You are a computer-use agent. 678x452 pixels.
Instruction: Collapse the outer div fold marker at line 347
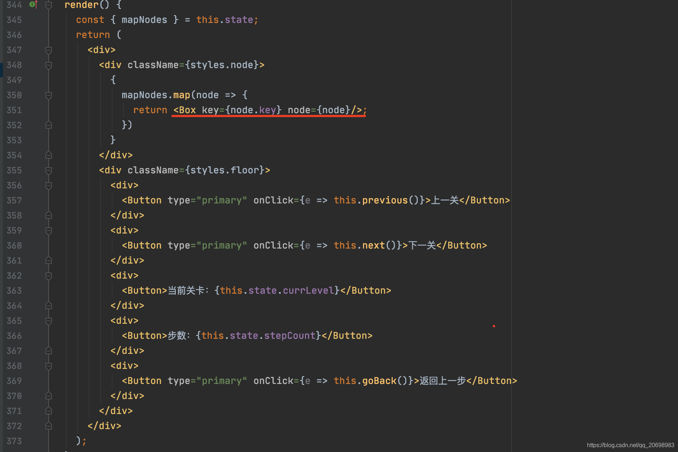click(x=49, y=50)
